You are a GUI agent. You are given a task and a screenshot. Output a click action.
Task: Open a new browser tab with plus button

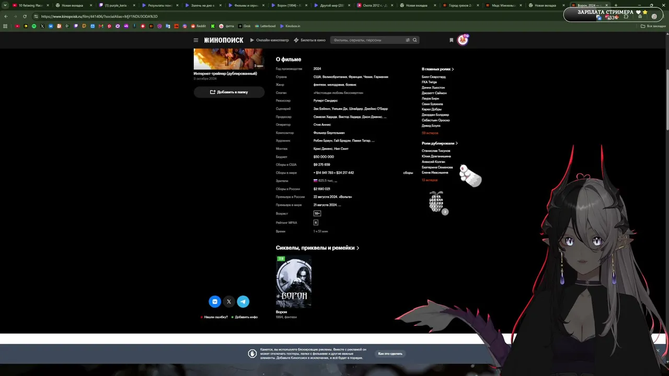(x=616, y=5)
